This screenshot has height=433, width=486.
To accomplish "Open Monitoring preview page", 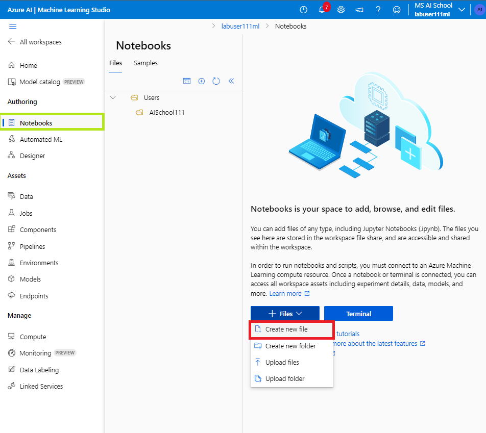I will (x=41, y=353).
